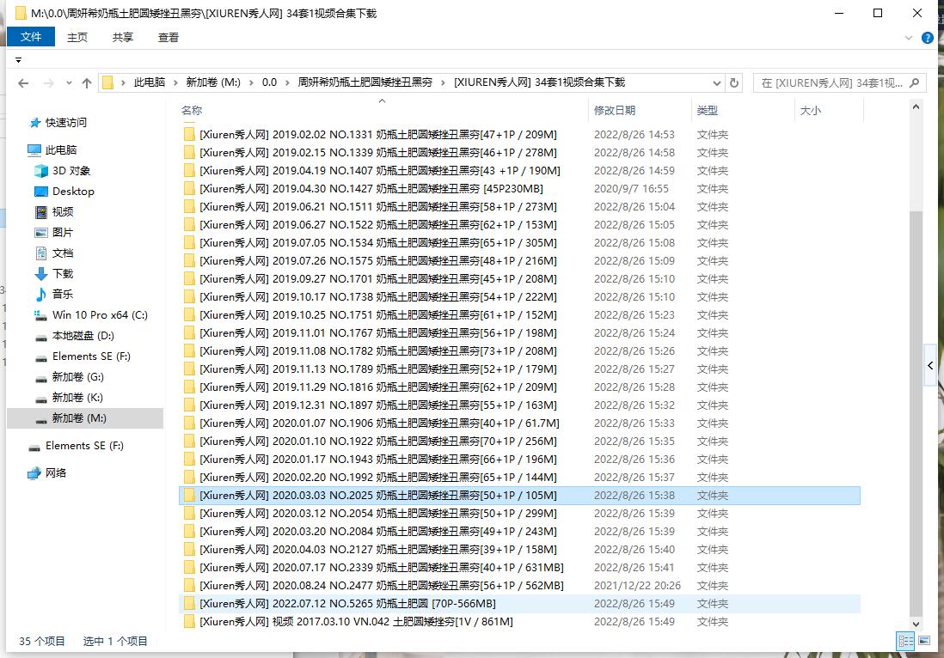Open 网络 in the navigation pane
944x658 pixels.
click(x=55, y=472)
